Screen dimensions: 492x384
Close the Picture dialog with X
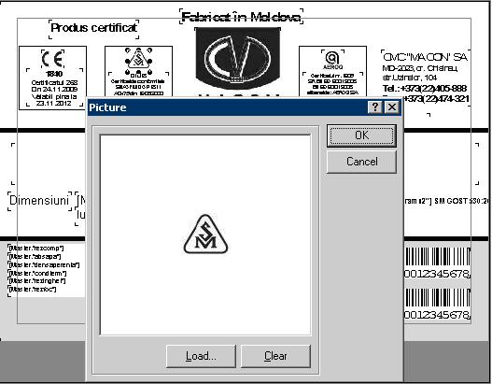tap(392, 107)
